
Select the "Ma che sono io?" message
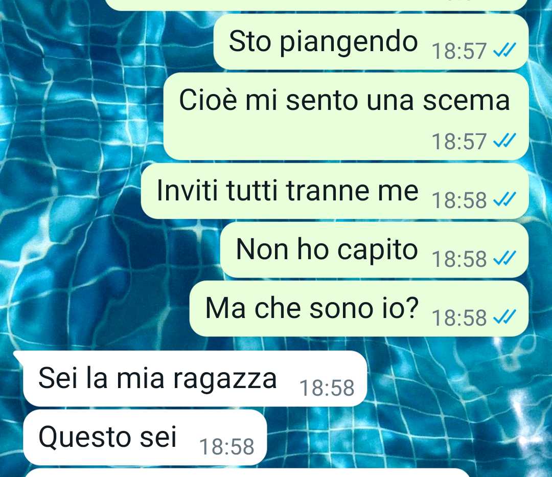click(x=359, y=309)
